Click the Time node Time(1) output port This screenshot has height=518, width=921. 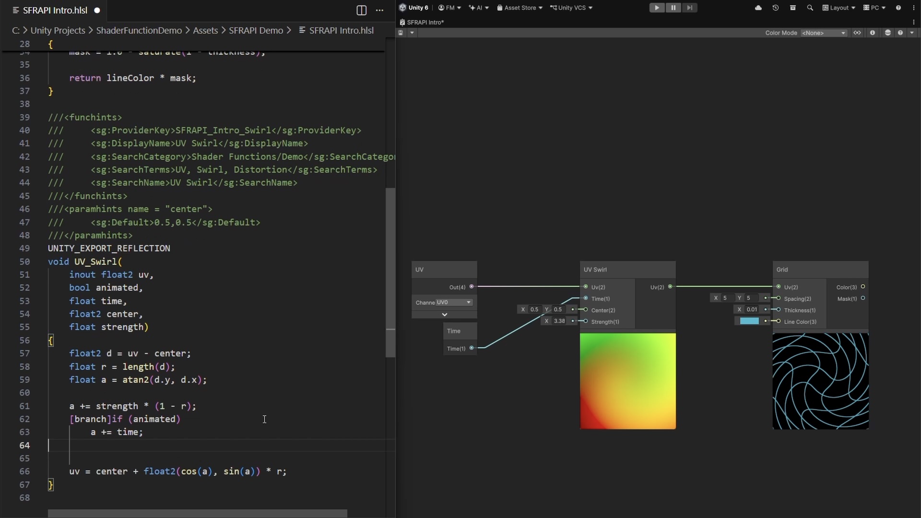pos(472,348)
